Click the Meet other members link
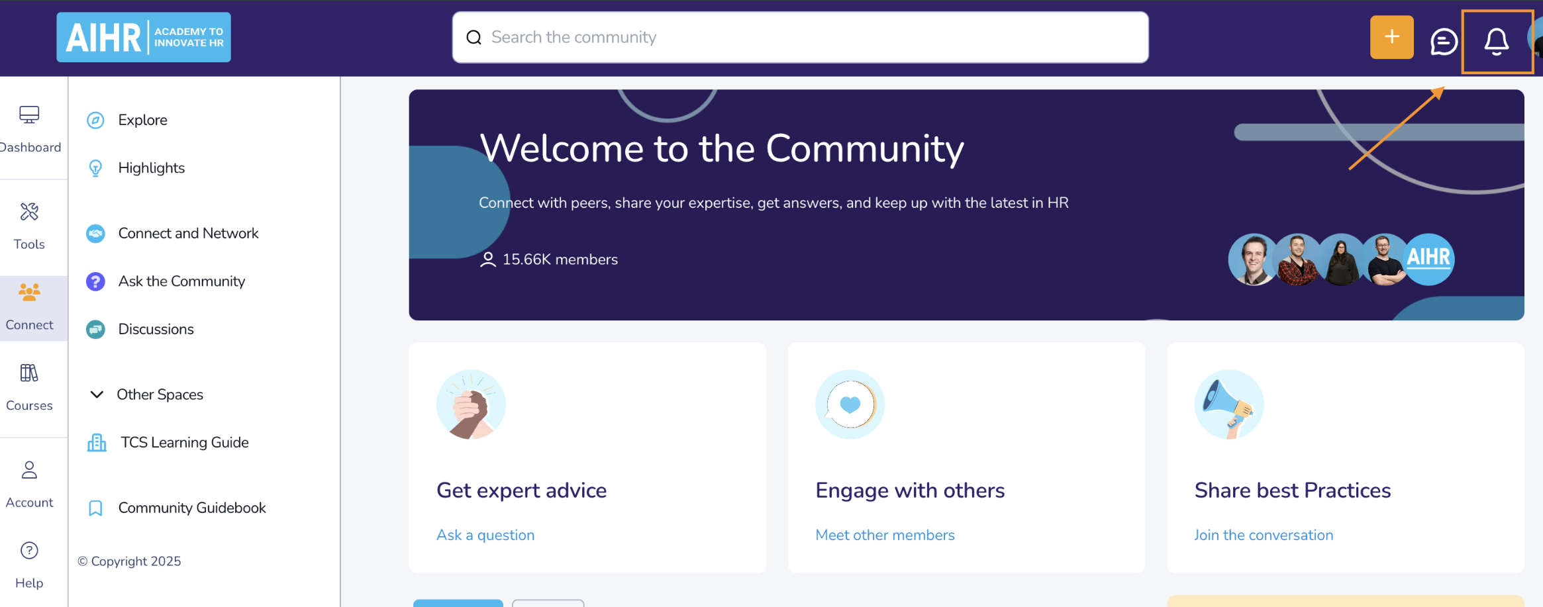 (x=885, y=535)
